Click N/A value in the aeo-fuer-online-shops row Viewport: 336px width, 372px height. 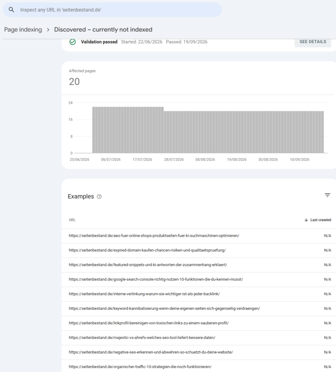click(x=327, y=236)
